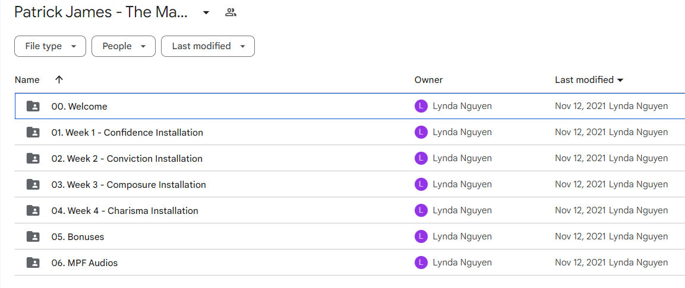Click the folder icon for 05. Bonuses
The width and height of the screenshot is (685, 288).
tap(33, 236)
